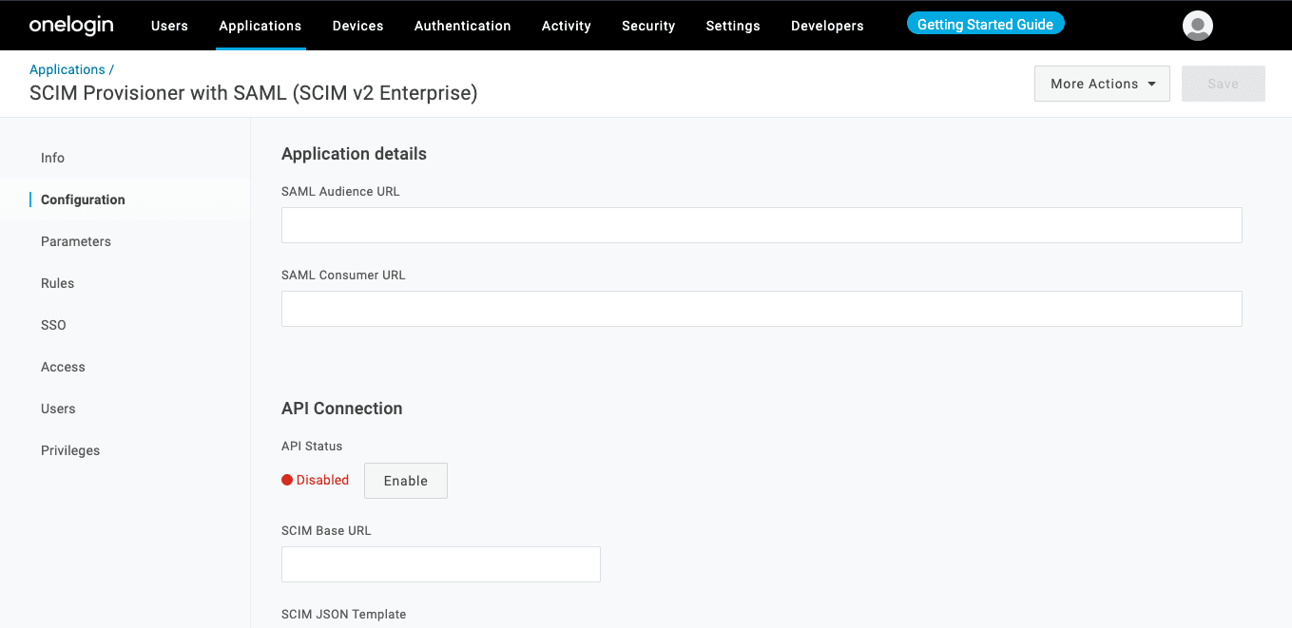Open the Activity section
1292x628 pixels.
[x=566, y=26]
